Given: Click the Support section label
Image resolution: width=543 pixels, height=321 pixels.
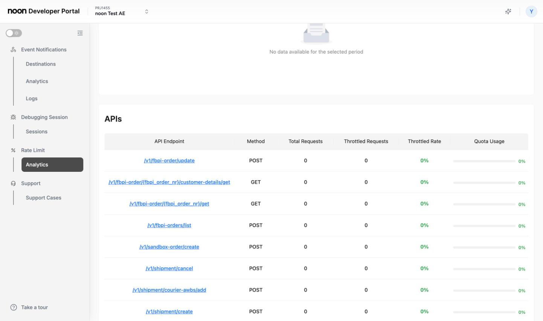Looking at the screenshot, I should tap(31, 183).
